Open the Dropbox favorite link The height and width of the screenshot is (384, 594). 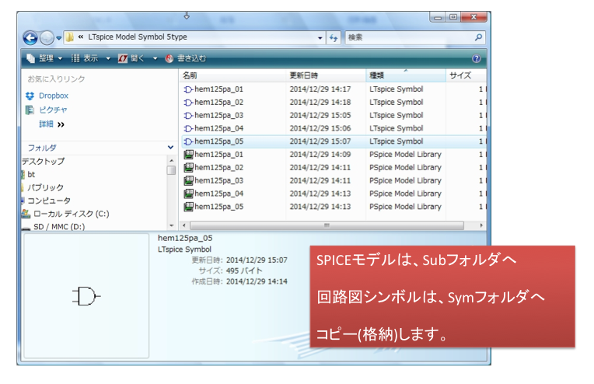point(54,96)
